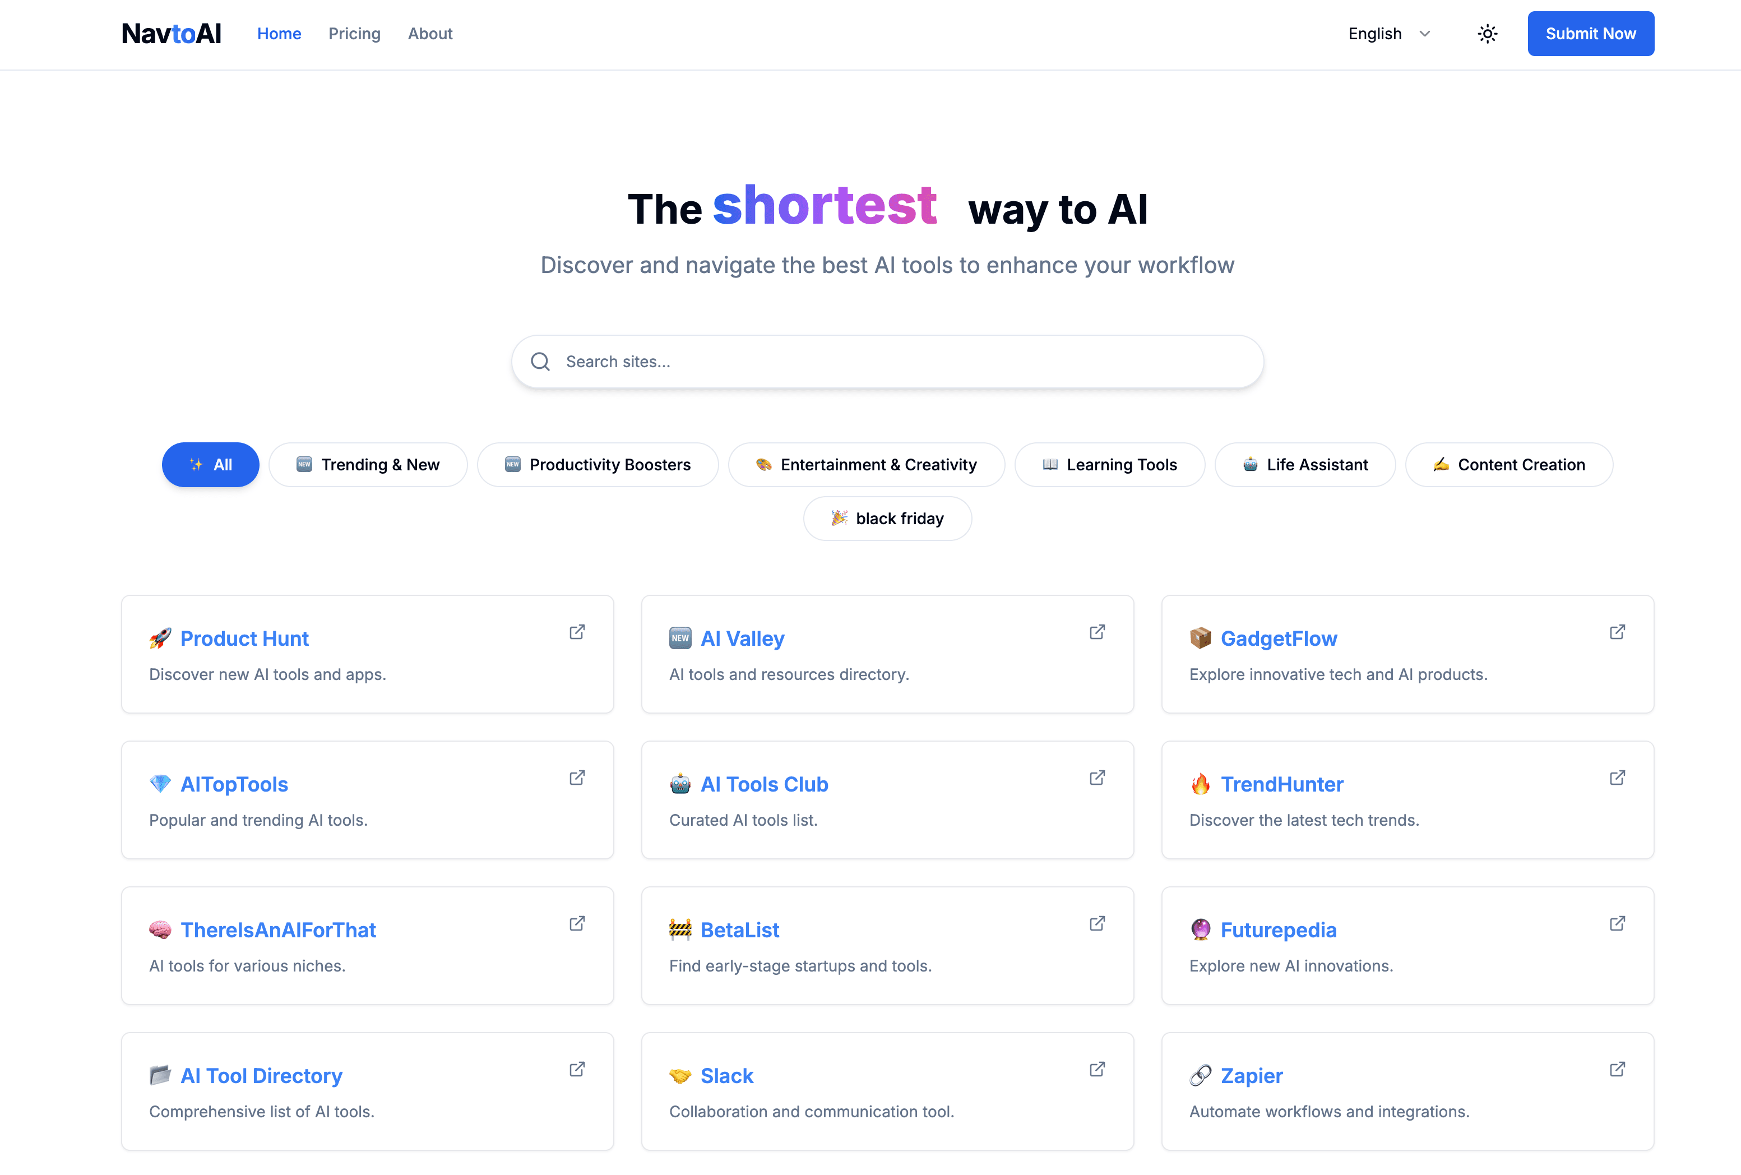The image size is (1741, 1175).
Task: Open the Zapier title link
Action: [1252, 1075]
